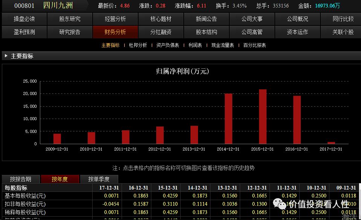Click the 2010-12-31 profit bar

click(x=91, y=138)
